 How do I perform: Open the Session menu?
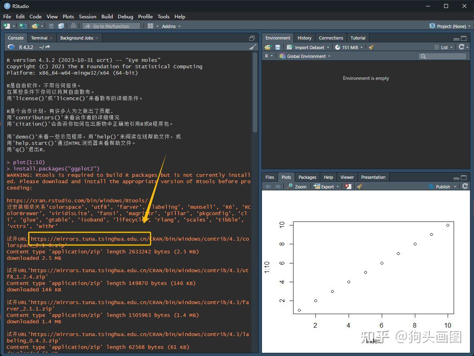click(87, 16)
